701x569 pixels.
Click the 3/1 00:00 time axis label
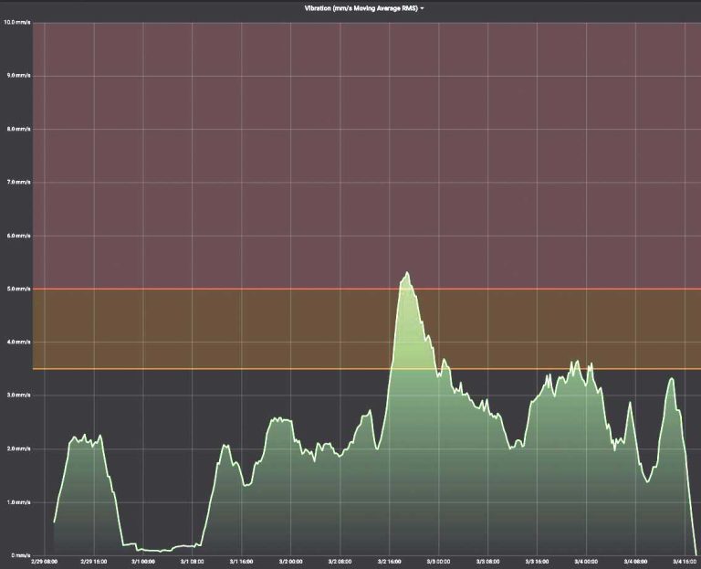144,564
